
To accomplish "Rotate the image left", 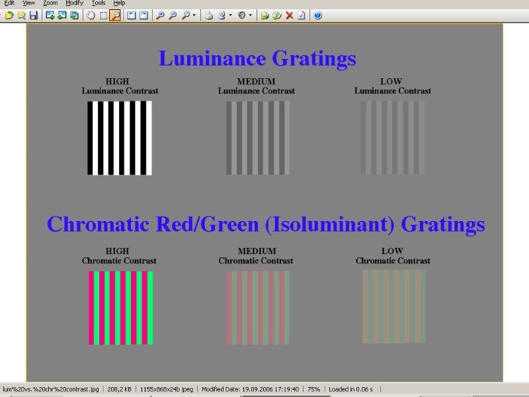I will tap(131, 15).
